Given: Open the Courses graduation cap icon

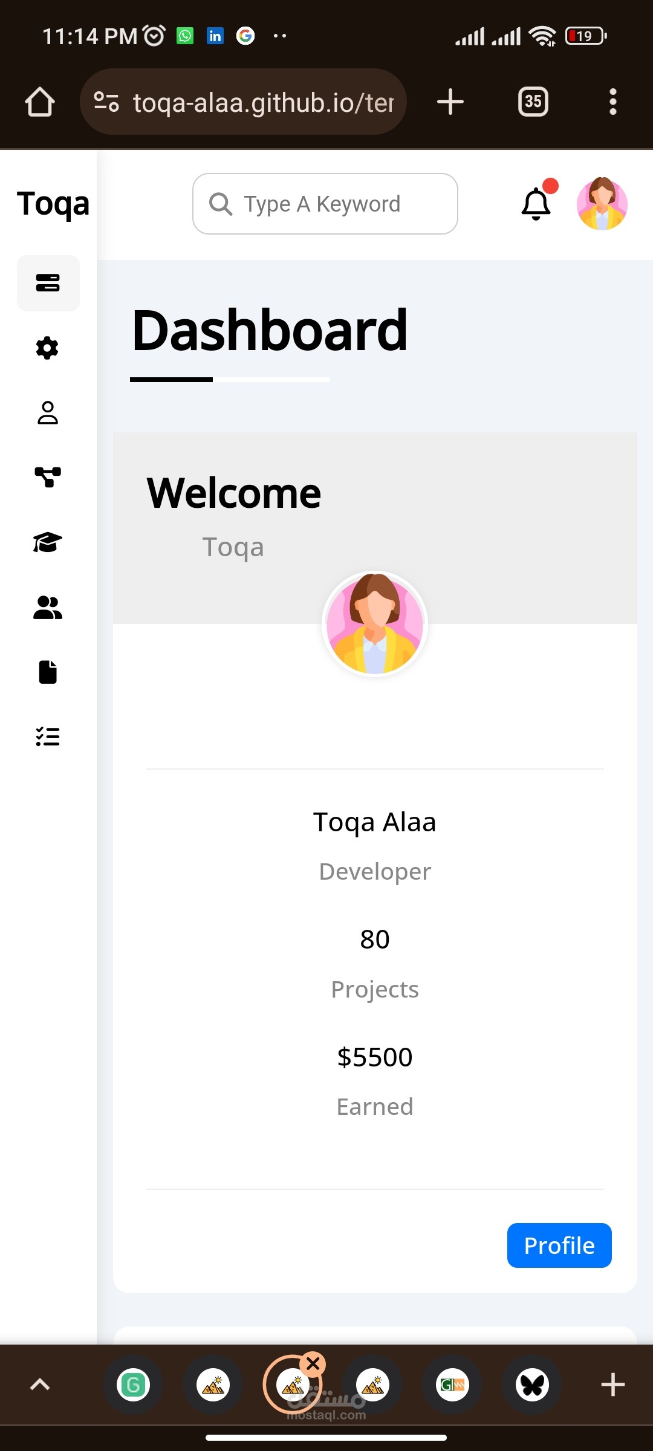Looking at the screenshot, I should click(x=48, y=542).
